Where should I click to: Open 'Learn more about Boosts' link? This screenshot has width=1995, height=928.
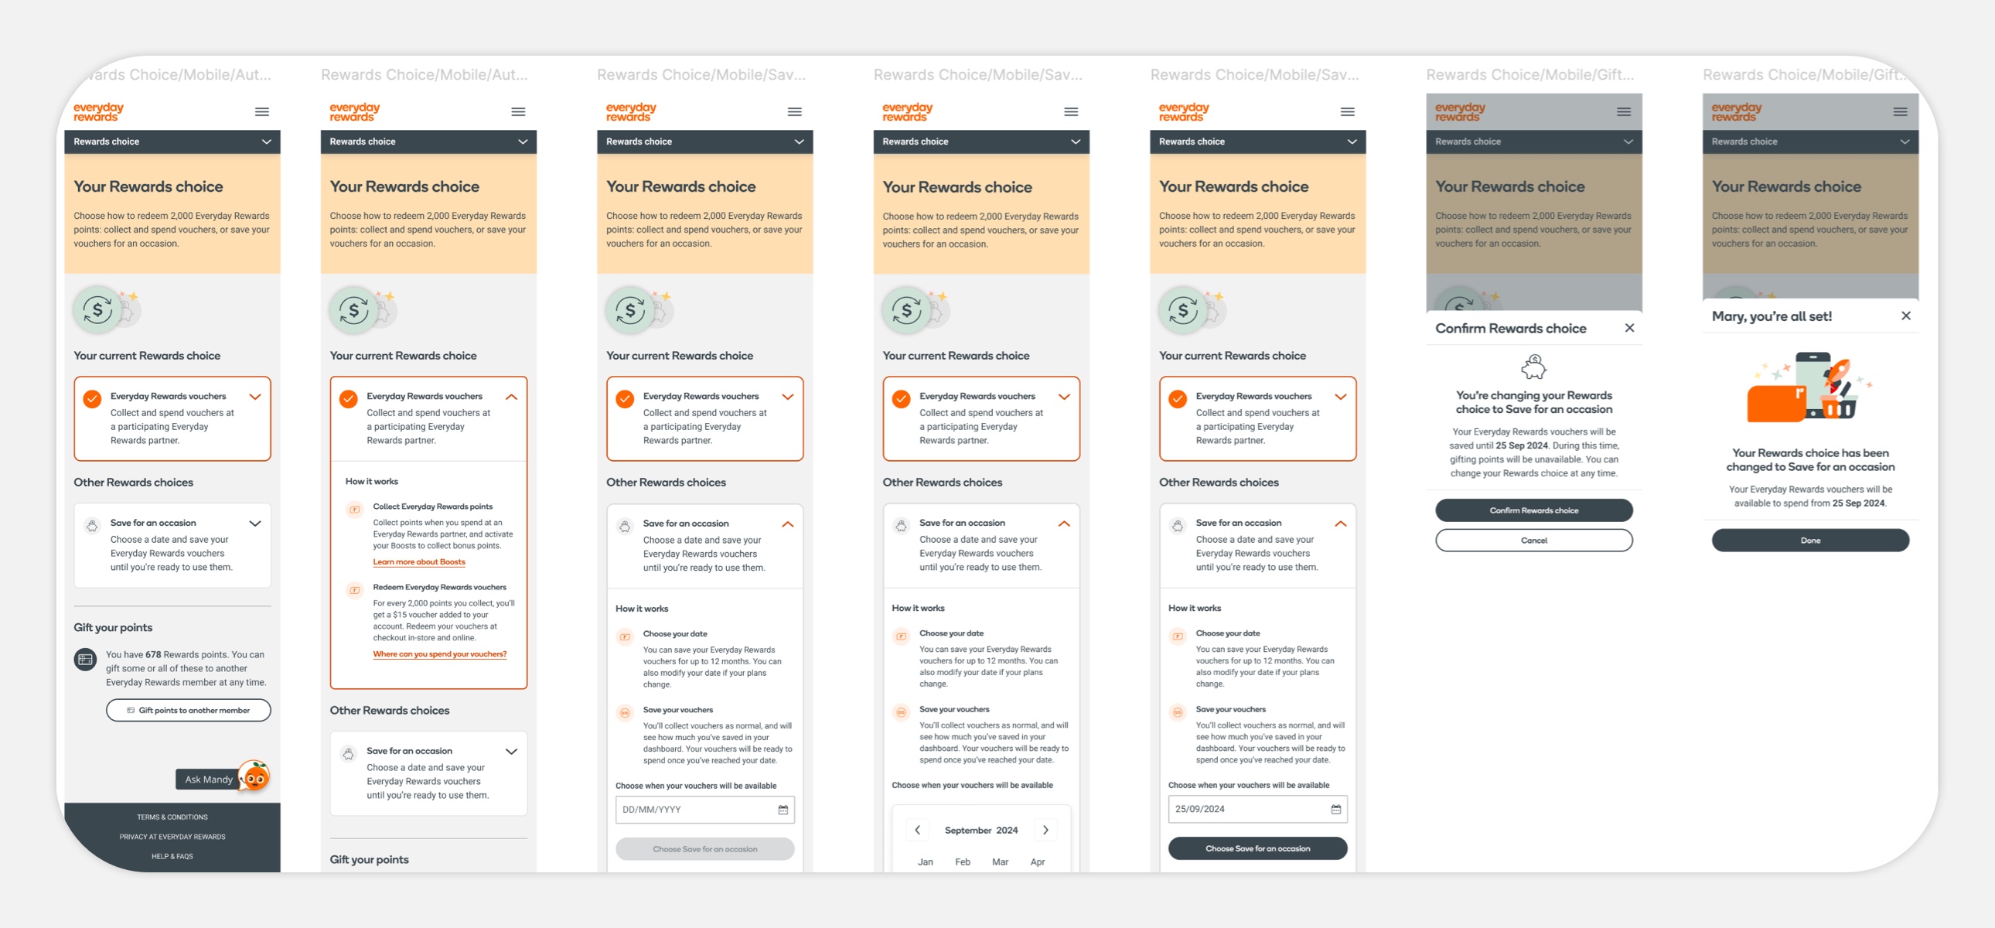click(419, 561)
